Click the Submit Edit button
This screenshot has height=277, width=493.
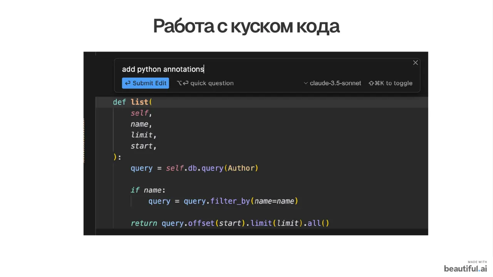click(x=145, y=83)
